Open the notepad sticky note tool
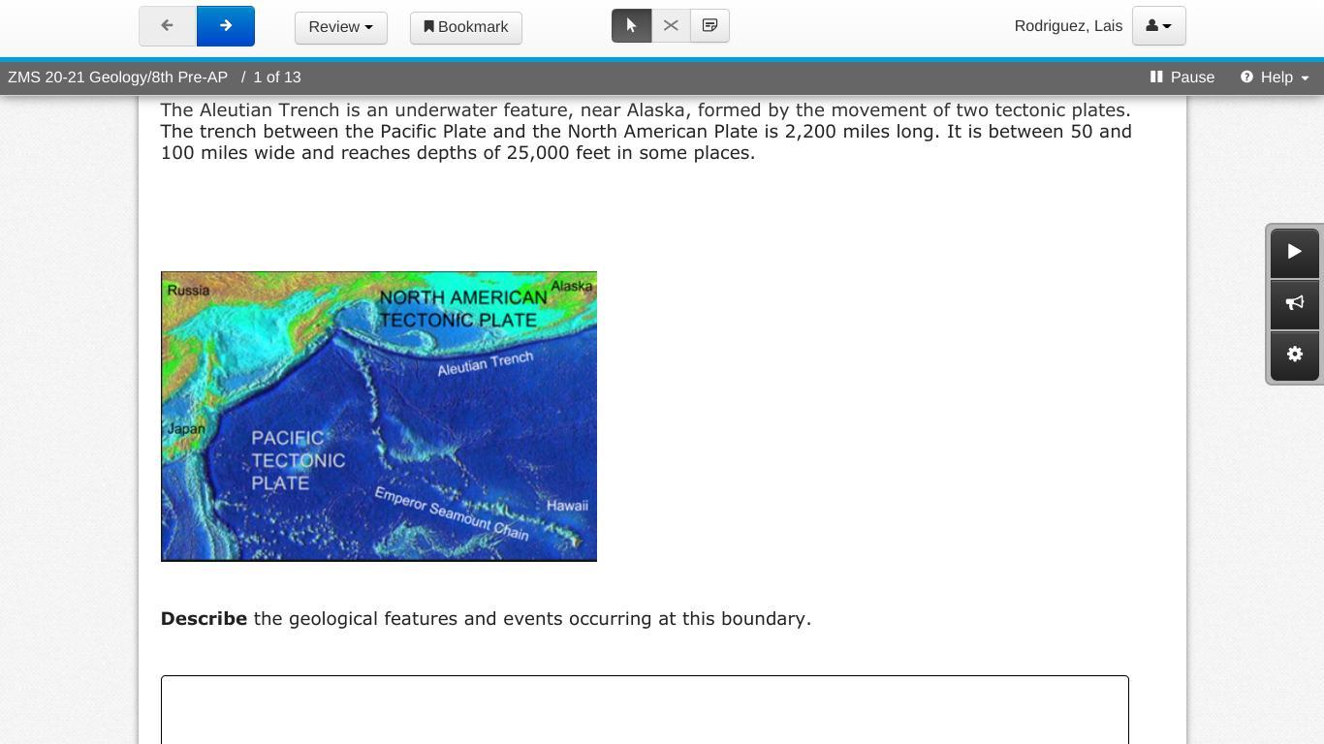The width and height of the screenshot is (1324, 744). point(709,26)
